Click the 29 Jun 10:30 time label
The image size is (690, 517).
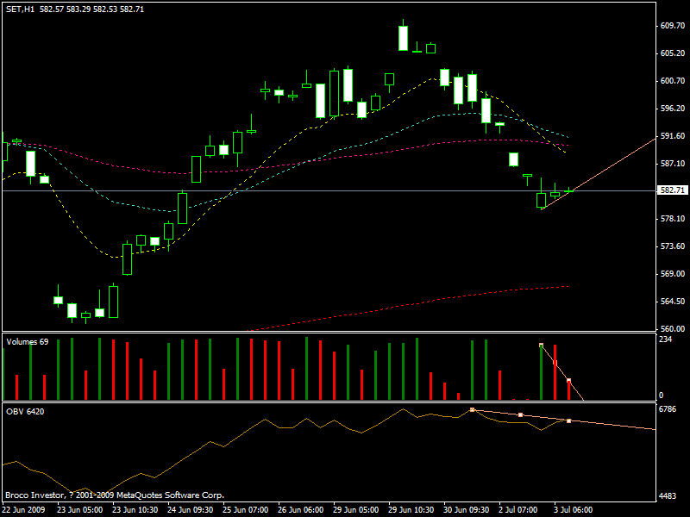click(x=411, y=510)
